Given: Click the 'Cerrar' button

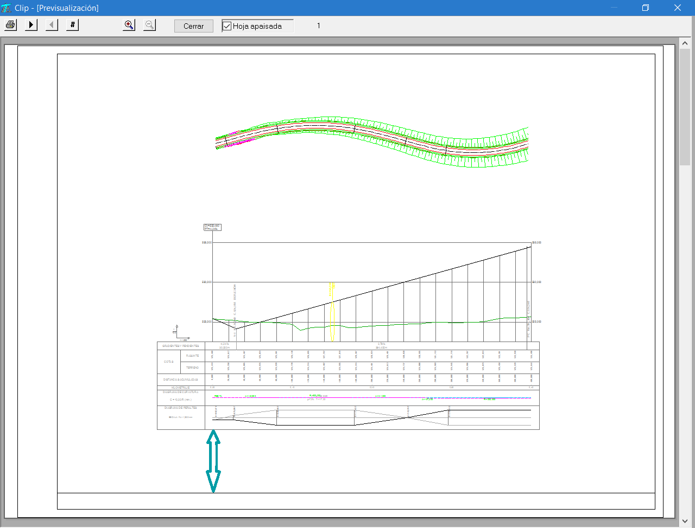Looking at the screenshot, I should [194, 26].
